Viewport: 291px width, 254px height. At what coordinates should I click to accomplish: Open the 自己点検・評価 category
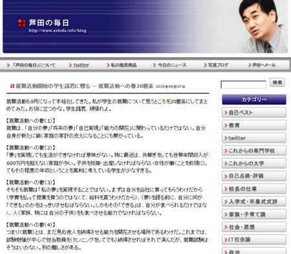point(254,176)
